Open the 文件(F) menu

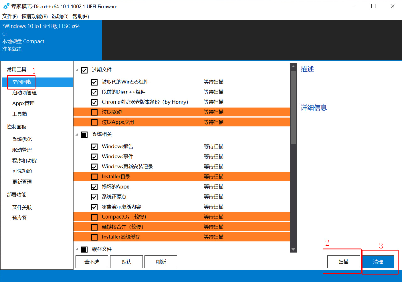[x=10, y=16]
